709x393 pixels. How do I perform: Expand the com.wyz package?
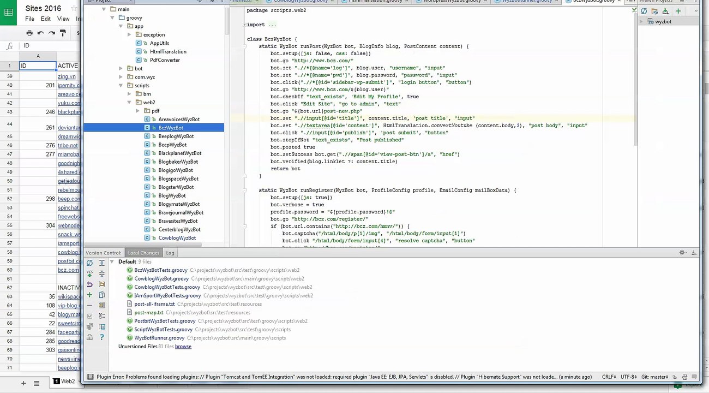pyautogui.click(x=121, y=78)
